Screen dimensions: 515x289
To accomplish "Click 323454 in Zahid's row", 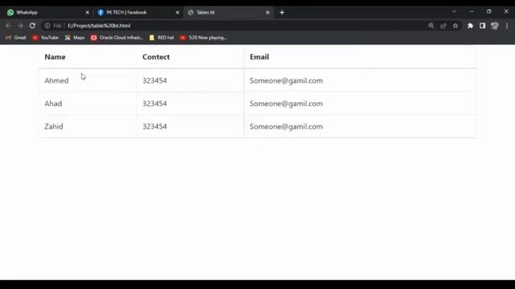I will point(154,127).
